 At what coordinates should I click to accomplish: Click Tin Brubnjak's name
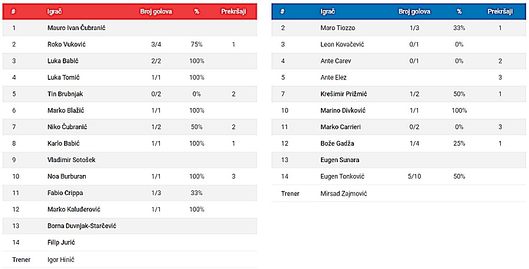pyautogui.click(x=65, y=94)
